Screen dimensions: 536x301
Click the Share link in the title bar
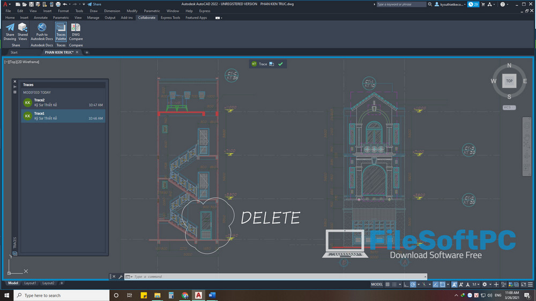coord(94,4)
